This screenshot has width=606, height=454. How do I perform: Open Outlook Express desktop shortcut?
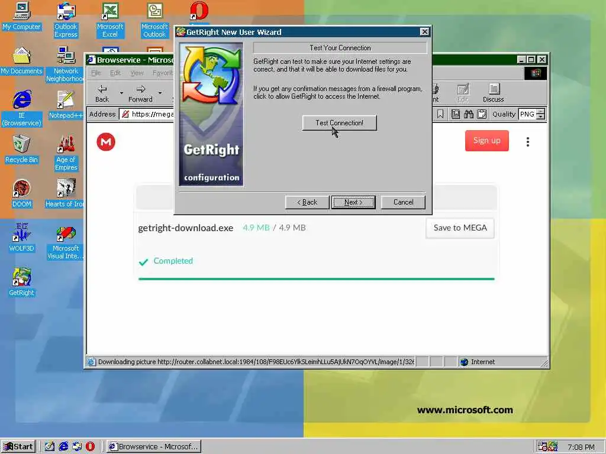coord(66,20)
